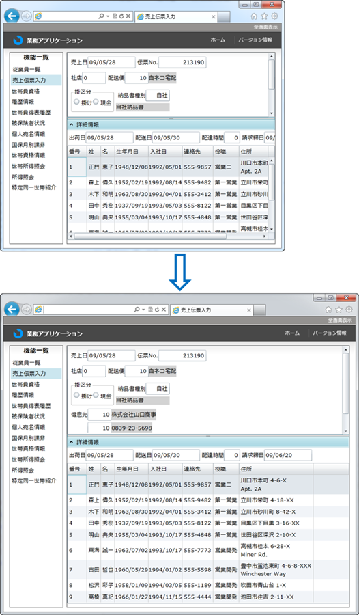Click the compatibility view icon in the top address bar

(115, 16)
